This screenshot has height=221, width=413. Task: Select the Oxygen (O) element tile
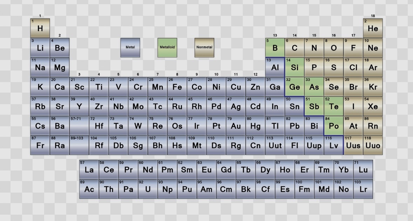tap(333, 48)
